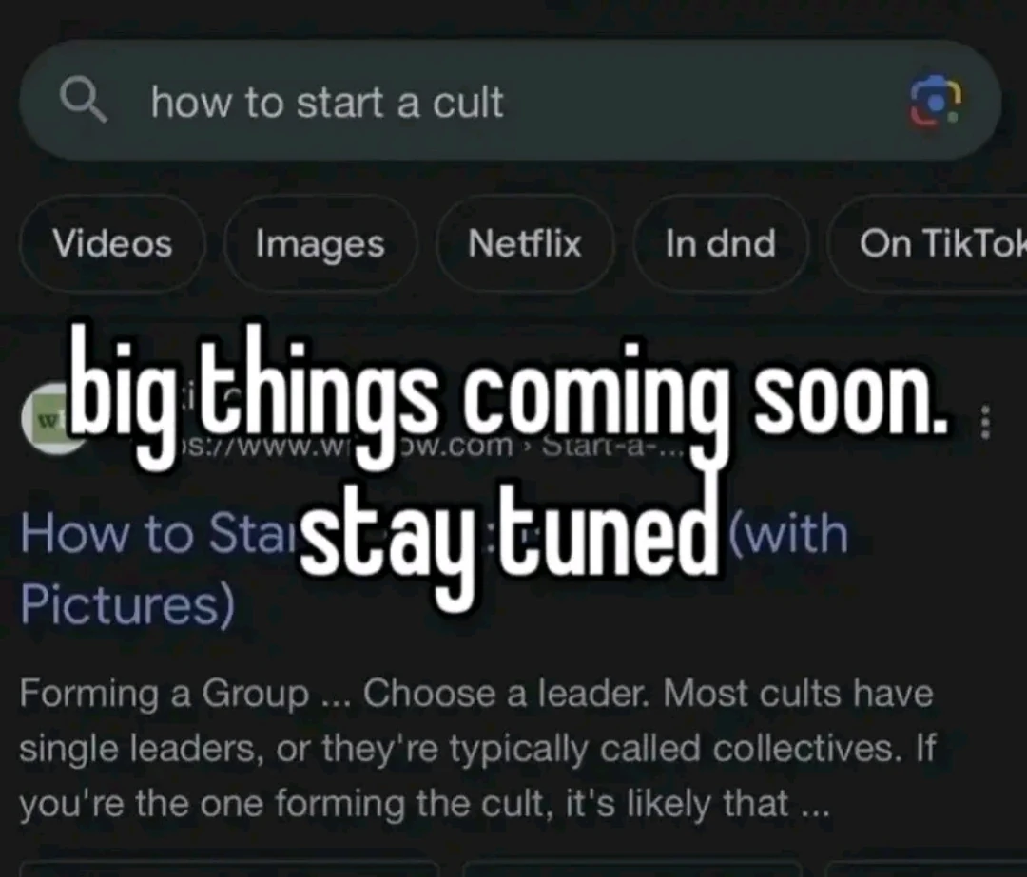Apply the Netflix search suggestion chip
The image size is (1027, 877).
click(x=525, y=243)
